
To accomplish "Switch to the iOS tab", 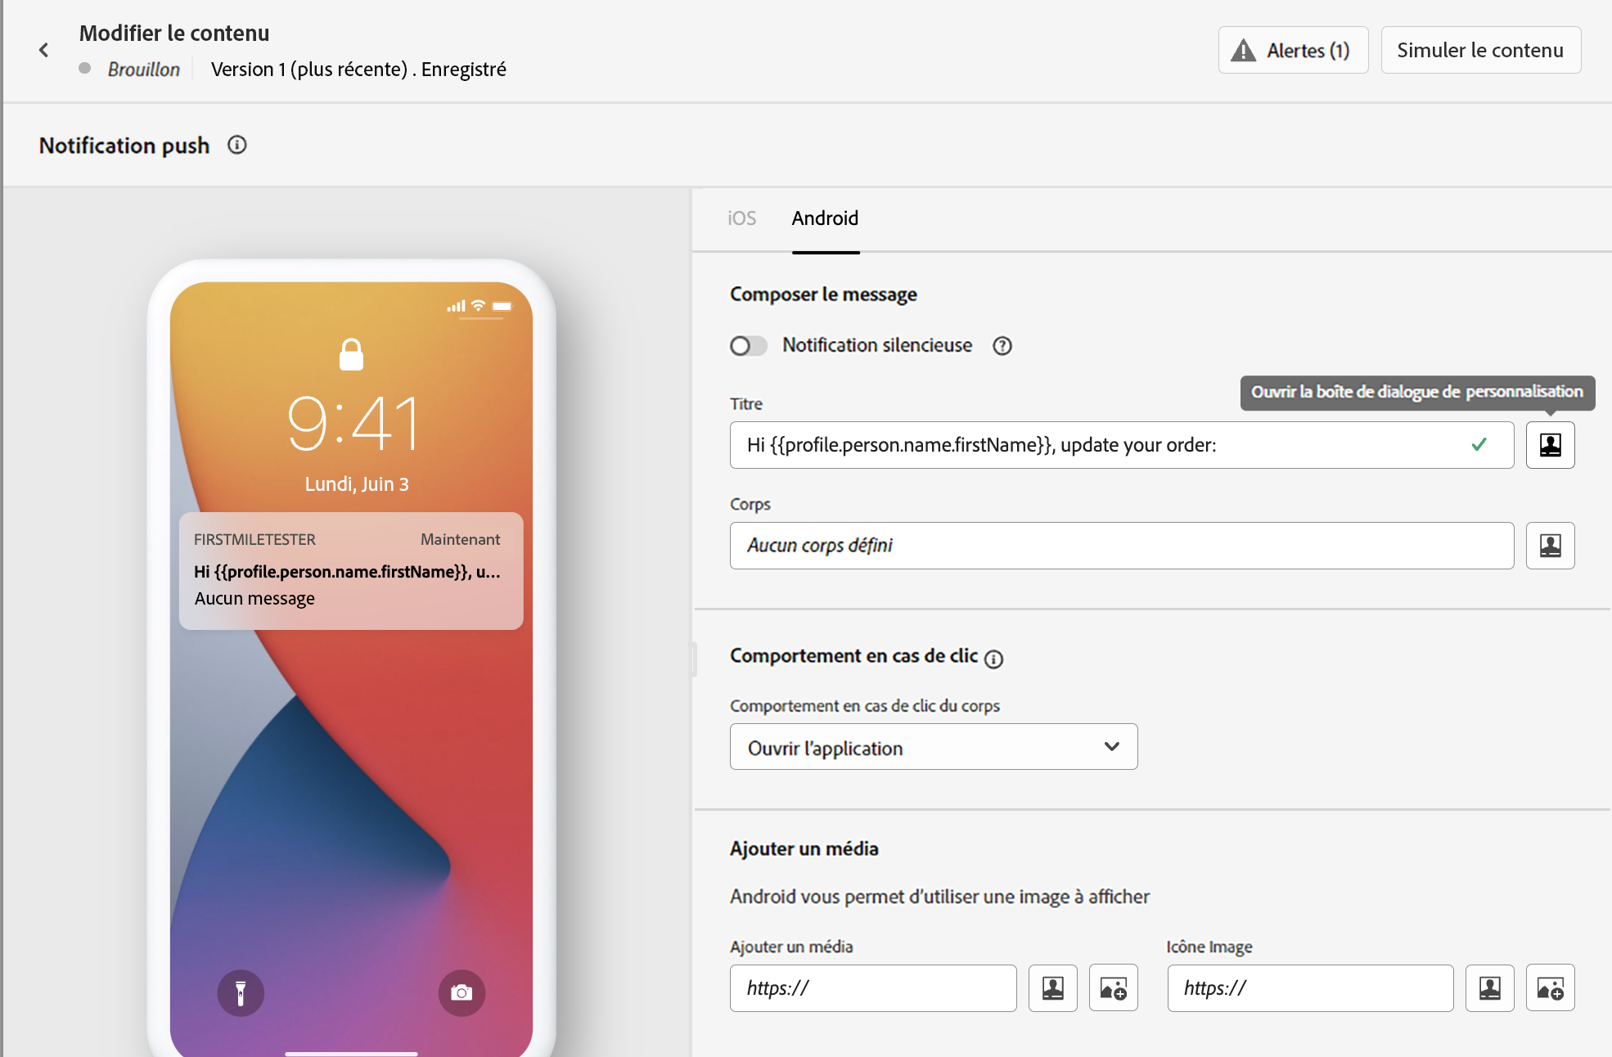I will click(741, 218).
